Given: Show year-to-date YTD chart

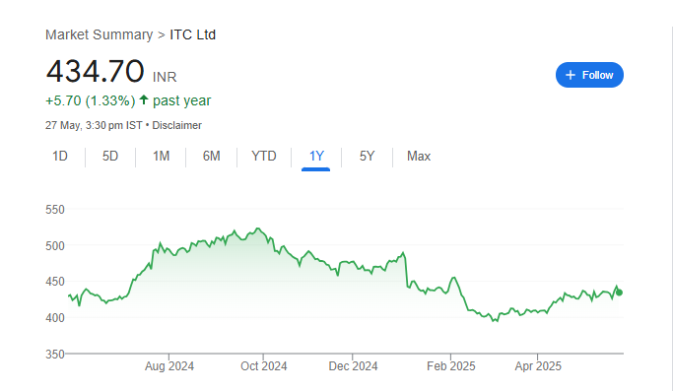Looking at the screenshot, I should 263,156.
